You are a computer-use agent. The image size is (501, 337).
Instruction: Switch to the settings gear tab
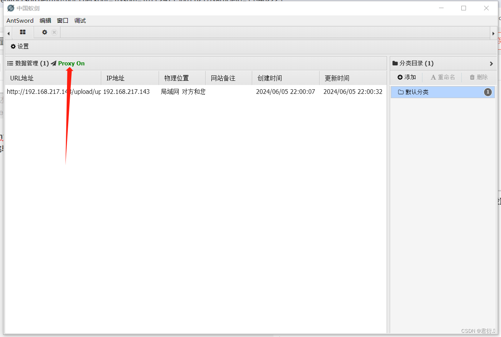click(x=45, y=32)
